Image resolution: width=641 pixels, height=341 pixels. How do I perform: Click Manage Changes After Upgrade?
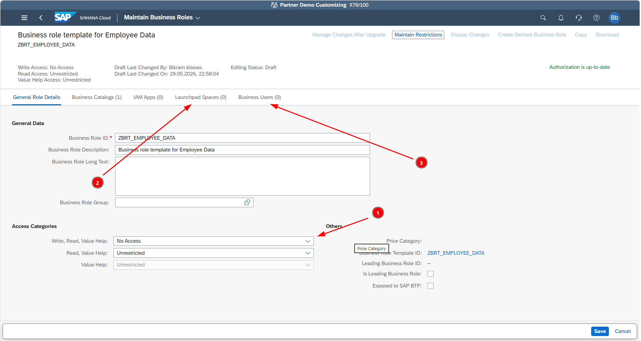(349, 35)
